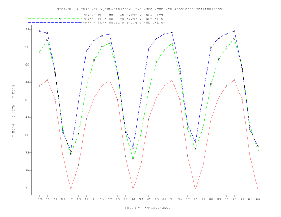Viewport: 281px width, 217px height.
Task: Click x-axis hour label 60
Action: pos(195,199)
